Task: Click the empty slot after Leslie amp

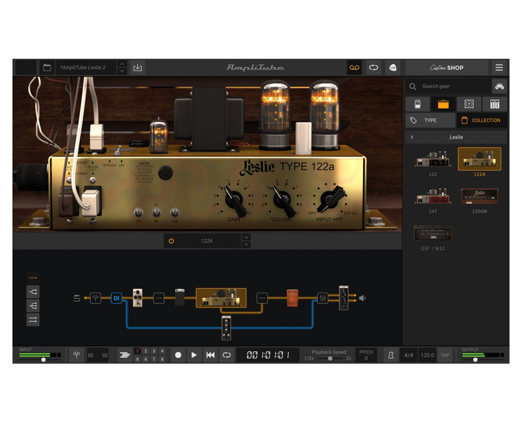Action: pyautogui.click(x=262, y=298)
